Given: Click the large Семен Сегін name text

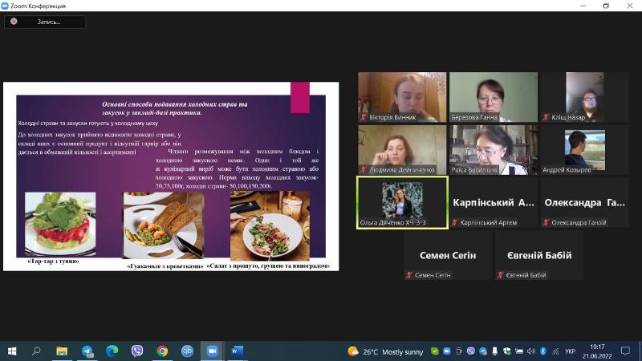Looking at the screenshot, I should point(448,255).
